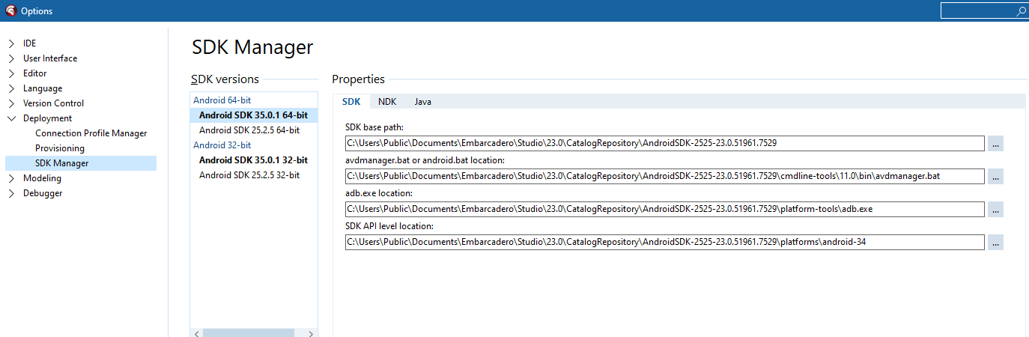This screenshot has width=1029, height=337.
Task: Click the Options window app icon
Action: click(10, 10)
